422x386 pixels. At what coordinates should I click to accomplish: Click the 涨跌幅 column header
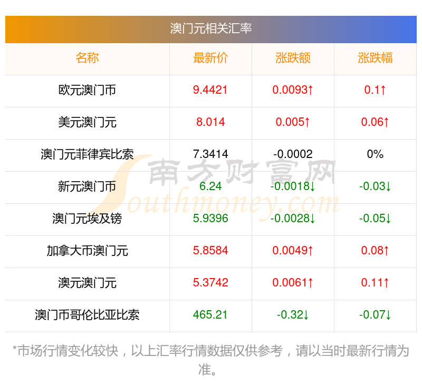pos(375,58)
